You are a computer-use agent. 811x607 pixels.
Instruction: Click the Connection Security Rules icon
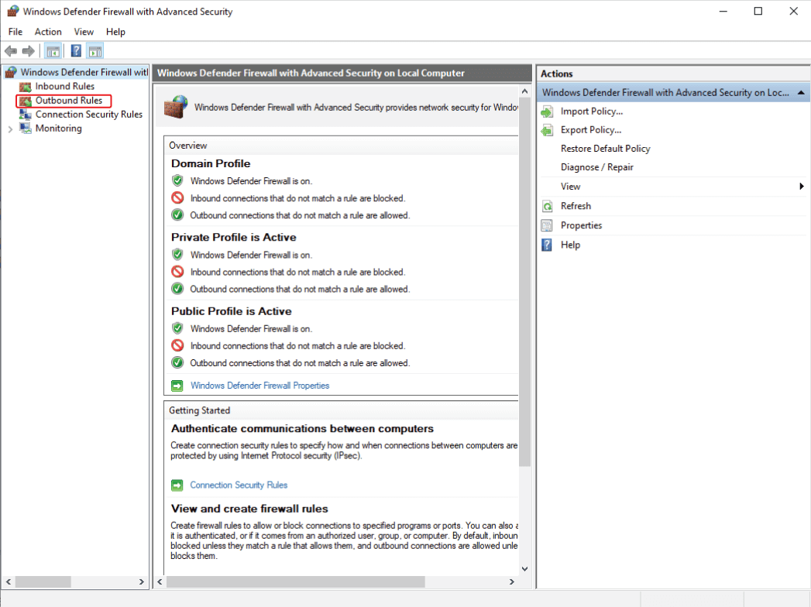click(26, 114)
